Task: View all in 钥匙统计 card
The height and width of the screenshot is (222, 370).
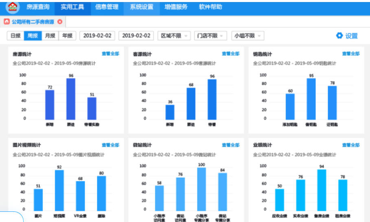Action: [x=351, y=54]
